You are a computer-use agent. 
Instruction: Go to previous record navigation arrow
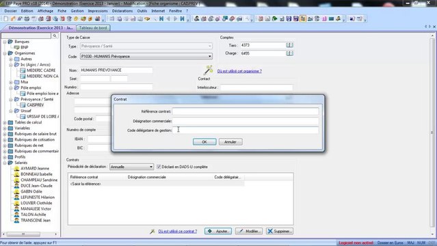click(x=168, y=19)
